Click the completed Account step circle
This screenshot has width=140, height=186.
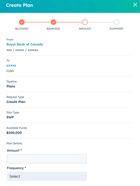pos(22,22)
